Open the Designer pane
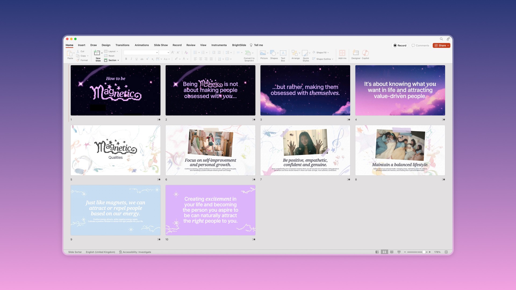The width and height of the screenshot is (516, 290). (356, 53)
